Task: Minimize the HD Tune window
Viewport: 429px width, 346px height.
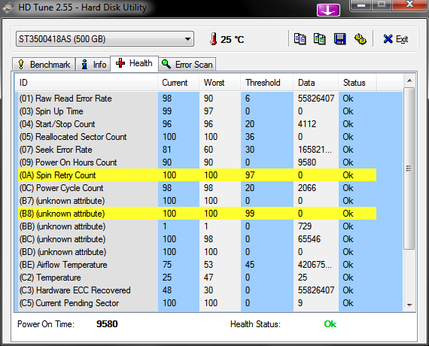Action: [x=361, y=5]
